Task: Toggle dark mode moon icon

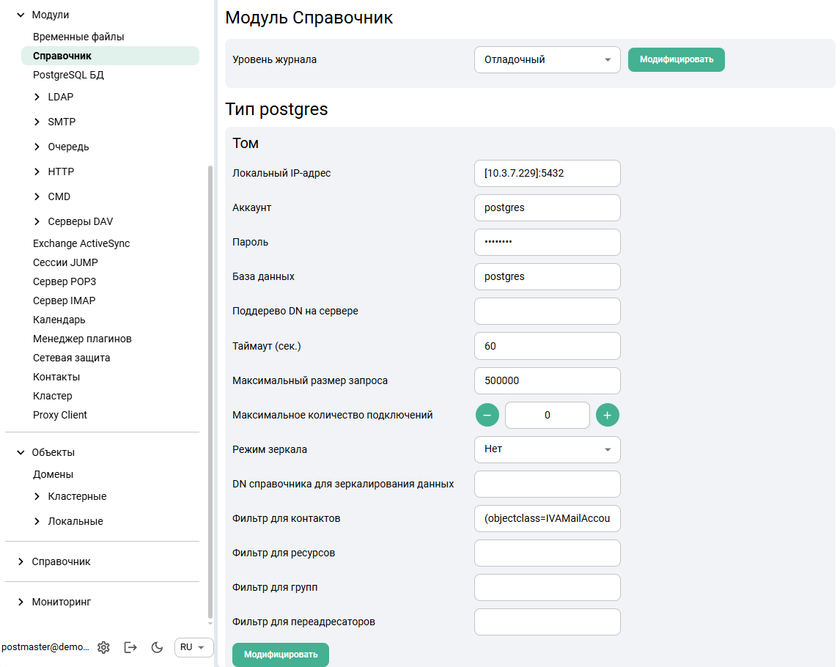Action: [157, 647]
